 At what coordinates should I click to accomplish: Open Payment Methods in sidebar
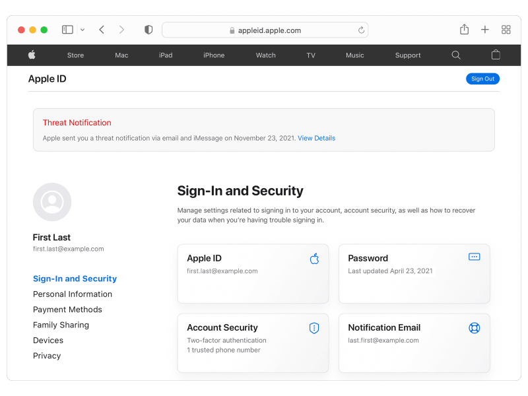67,310
